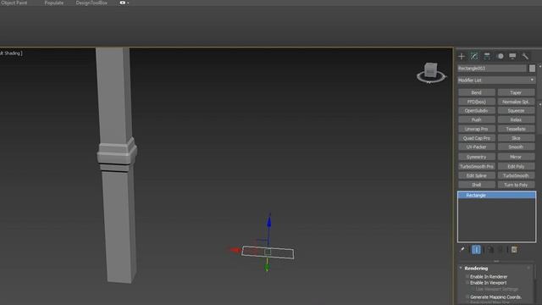The width and height of the screenshot is (542, 305).
Task: Apply the Relax modifier
Action: pos(516,119)
